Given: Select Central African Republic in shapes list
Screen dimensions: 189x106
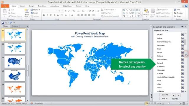Looking at the screenshot, I should tap(166, 77).
